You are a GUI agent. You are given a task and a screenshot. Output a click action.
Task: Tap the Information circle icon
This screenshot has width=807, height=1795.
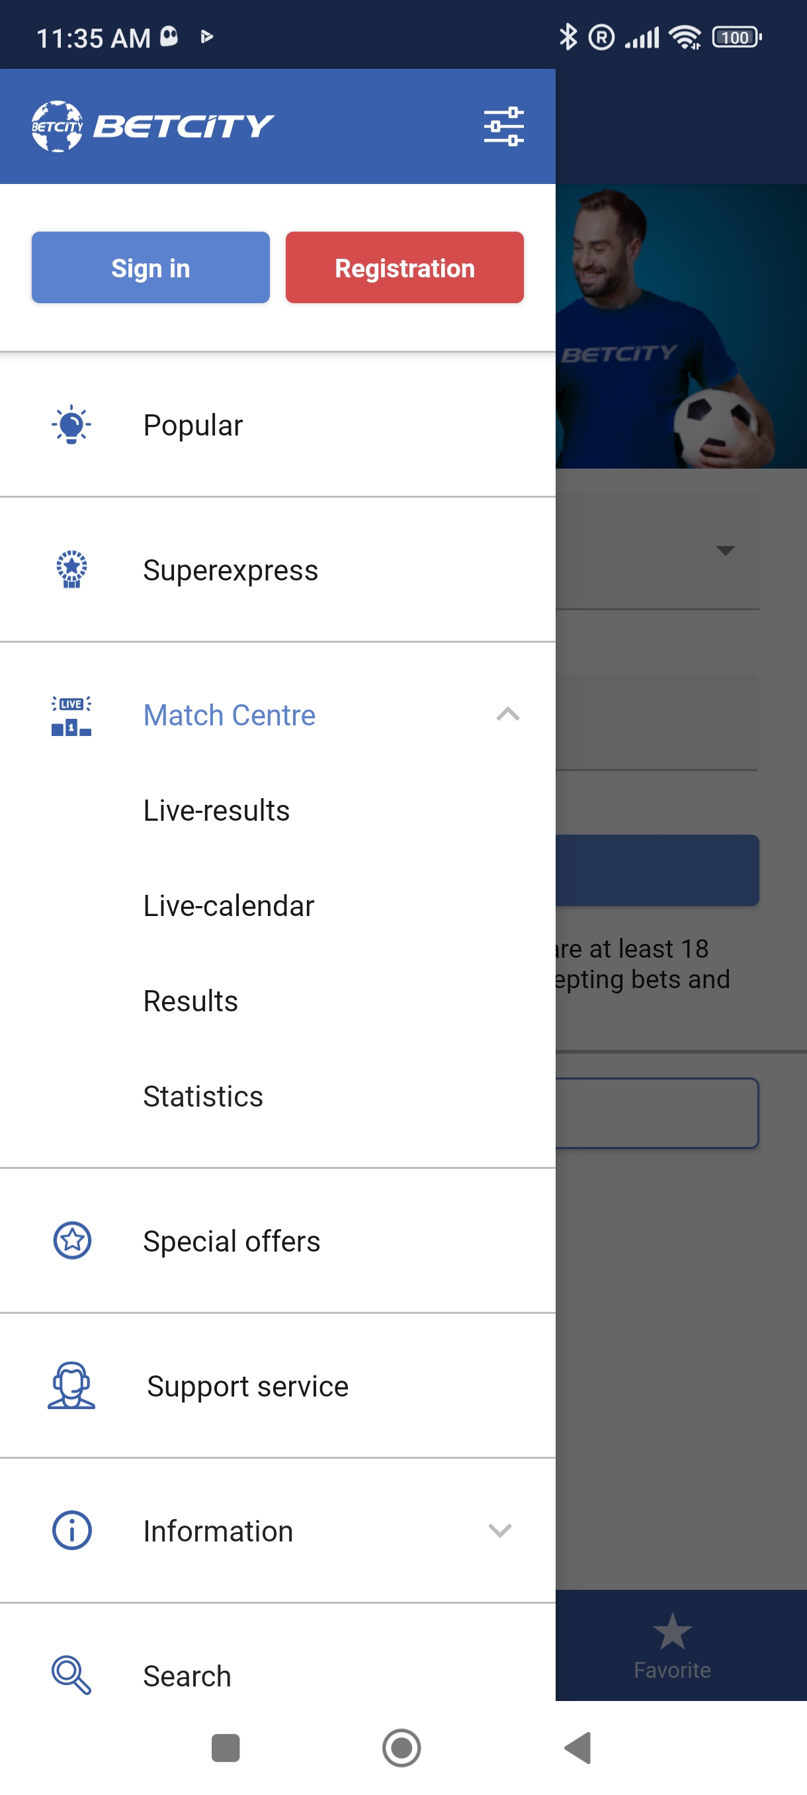(x=72, y=1530)
